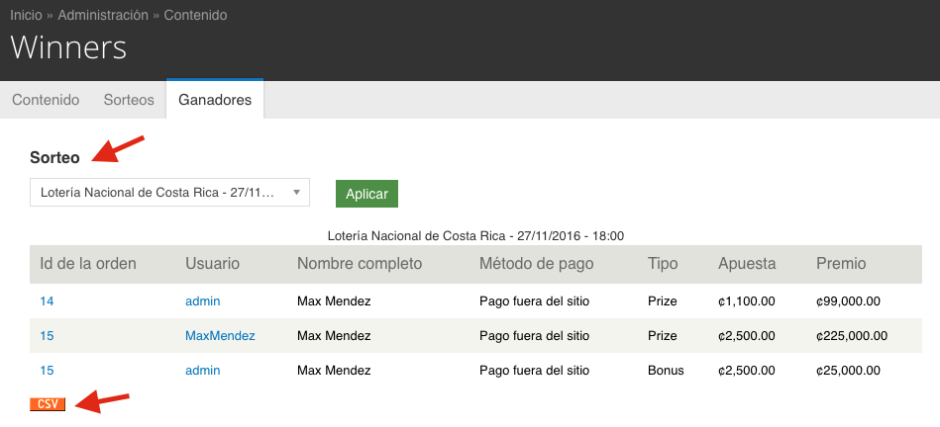Image resolution: width=940 pixels, height=427 pixels.
Task: Open the Sorteos tab
Action: click(x=129, y=100)
